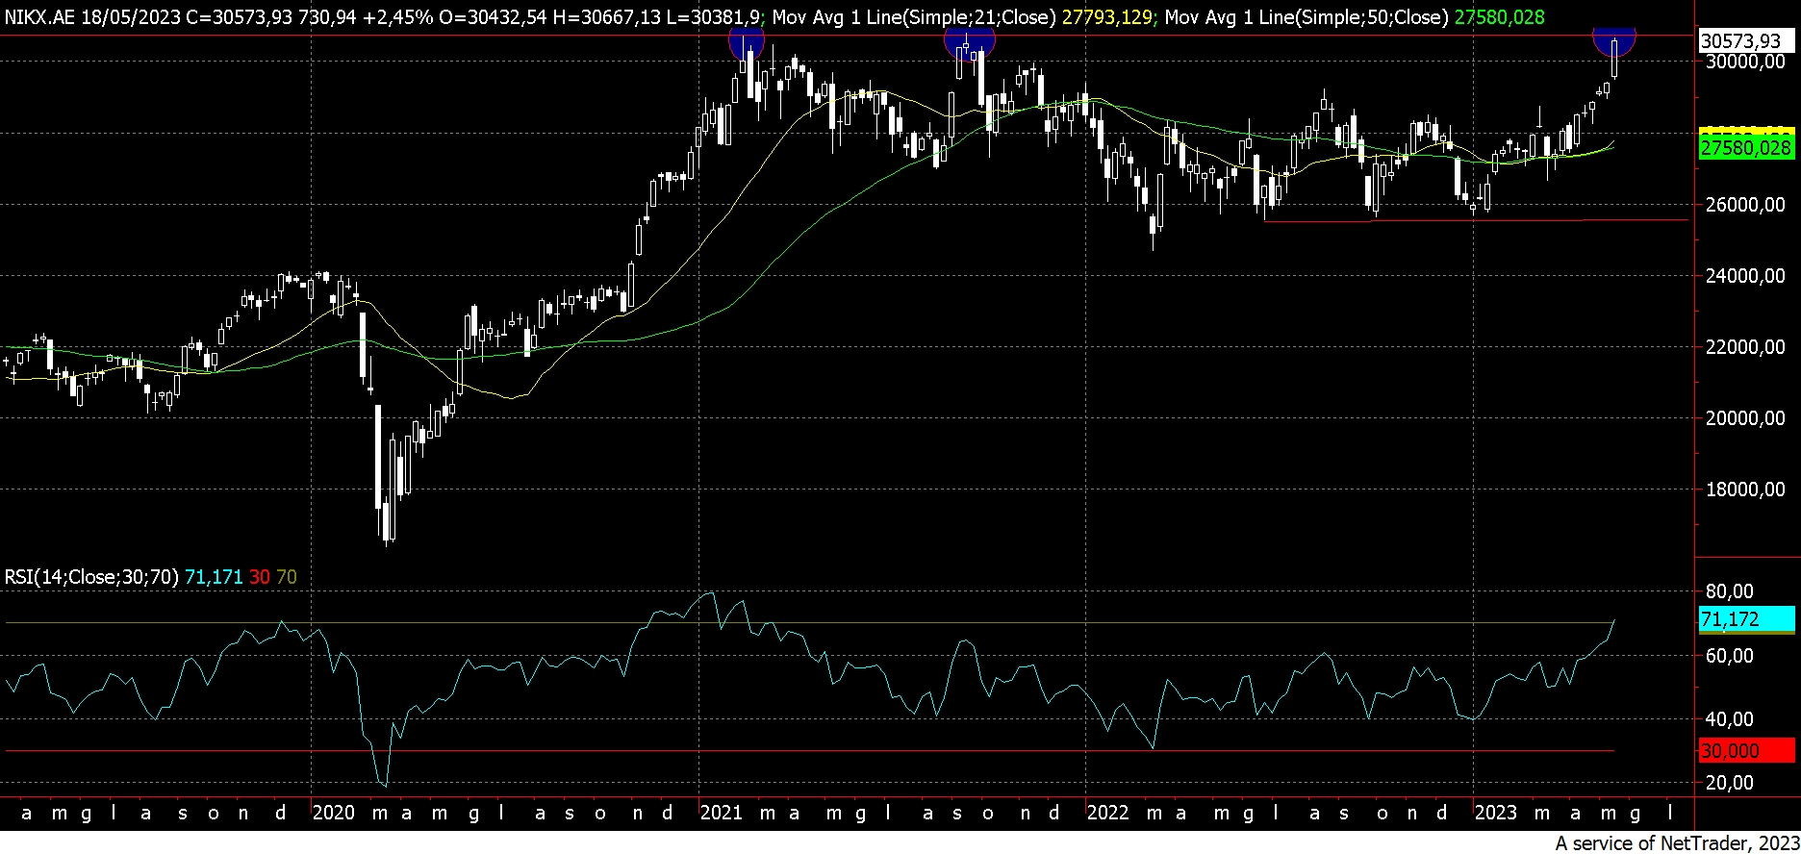The height and width of the screenshot is (854, 1801).
Task: Click the green 27580,028 price axis tag
Action: (1746, 147)
